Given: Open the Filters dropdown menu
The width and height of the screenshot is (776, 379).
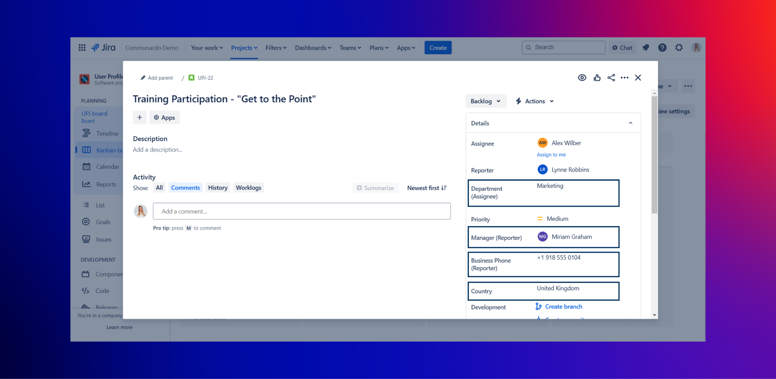Looking at the screenshot, I should tap(276, 48).
